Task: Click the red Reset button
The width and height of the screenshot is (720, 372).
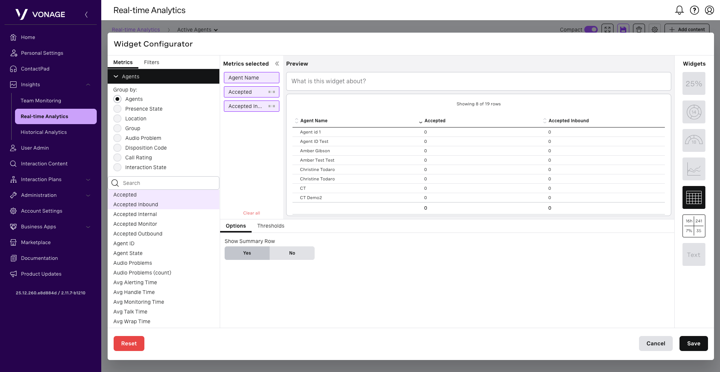Action: (x=129, y=343)
